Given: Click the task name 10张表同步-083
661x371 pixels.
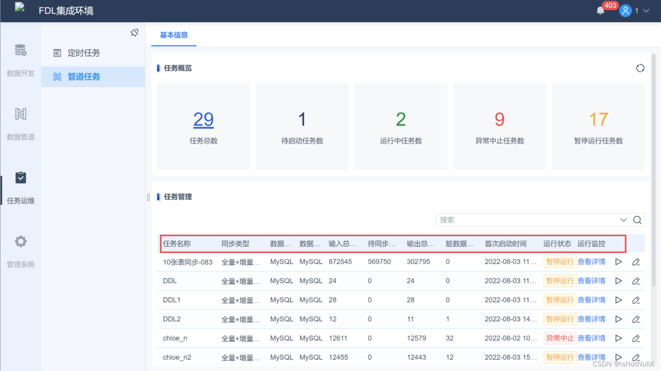Looking at the screenshot, I should click(188, 262).
